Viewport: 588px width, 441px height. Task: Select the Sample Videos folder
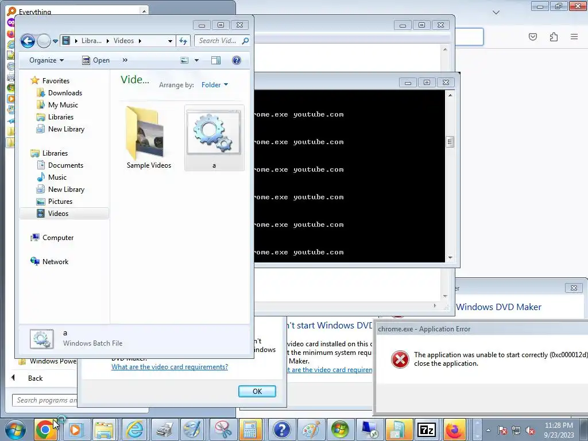click(149, 138)
